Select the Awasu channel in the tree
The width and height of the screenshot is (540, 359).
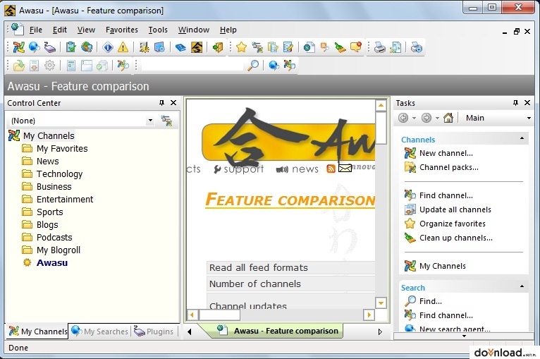[x=52, y=263]
